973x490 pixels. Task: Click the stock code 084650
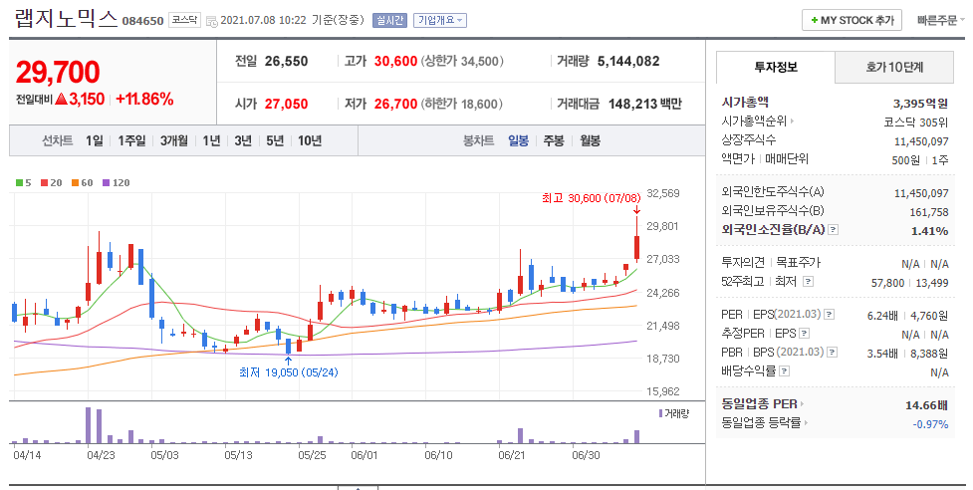(142, 21)
